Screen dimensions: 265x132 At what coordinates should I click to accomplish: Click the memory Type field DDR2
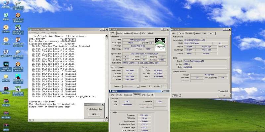(x=127, y=102)
